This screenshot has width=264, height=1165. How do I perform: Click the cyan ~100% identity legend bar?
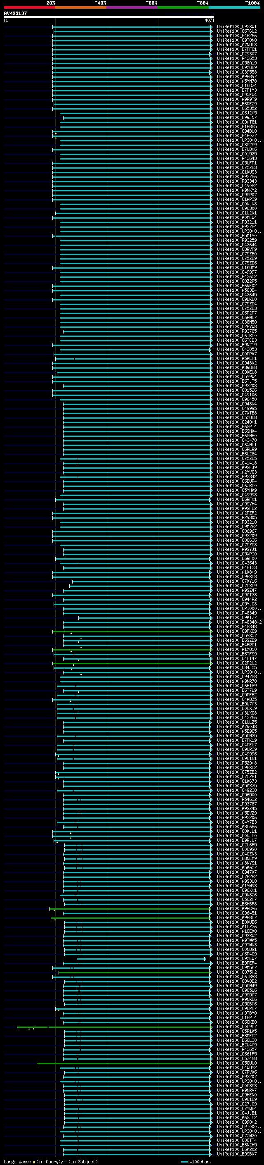click(234, 7)
